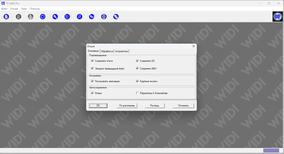Close the Опции dialog with X

point(193,46)
